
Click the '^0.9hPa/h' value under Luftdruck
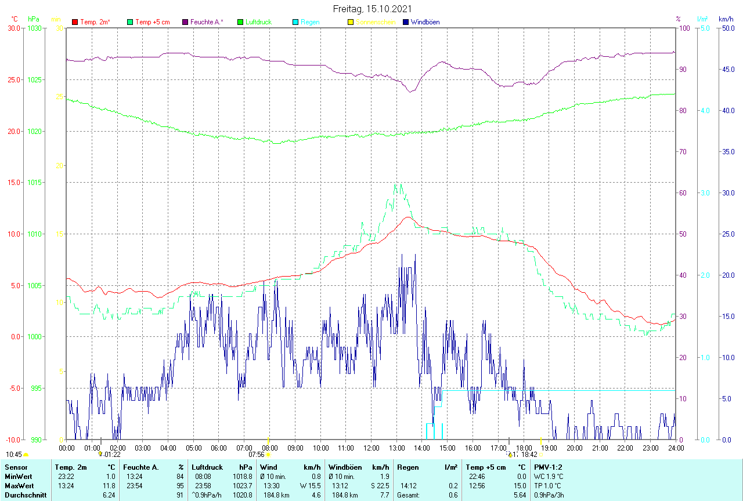[x=207, y=495]
